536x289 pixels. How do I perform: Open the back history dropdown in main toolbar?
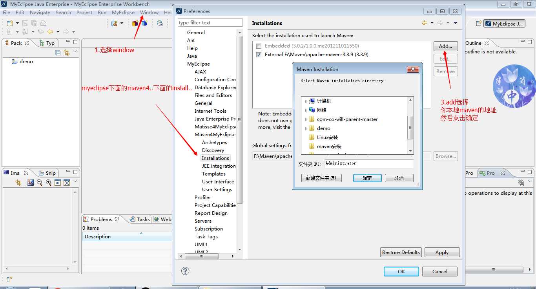pyautogui.click(x=58, y=32)
